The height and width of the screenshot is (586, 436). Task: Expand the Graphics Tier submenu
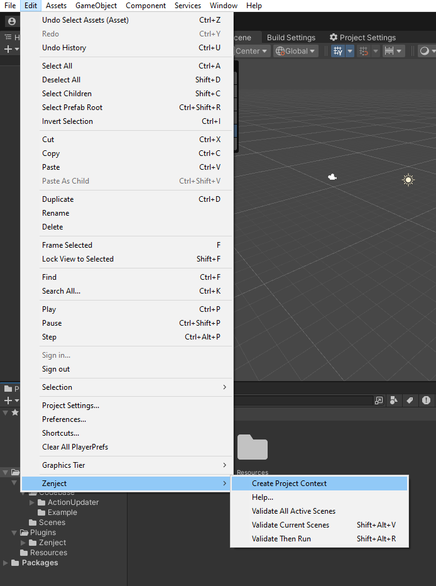pyautogui.click(x=127, y=465)
